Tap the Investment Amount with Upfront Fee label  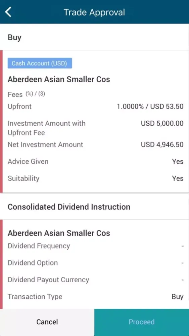[x=47, y=128]
